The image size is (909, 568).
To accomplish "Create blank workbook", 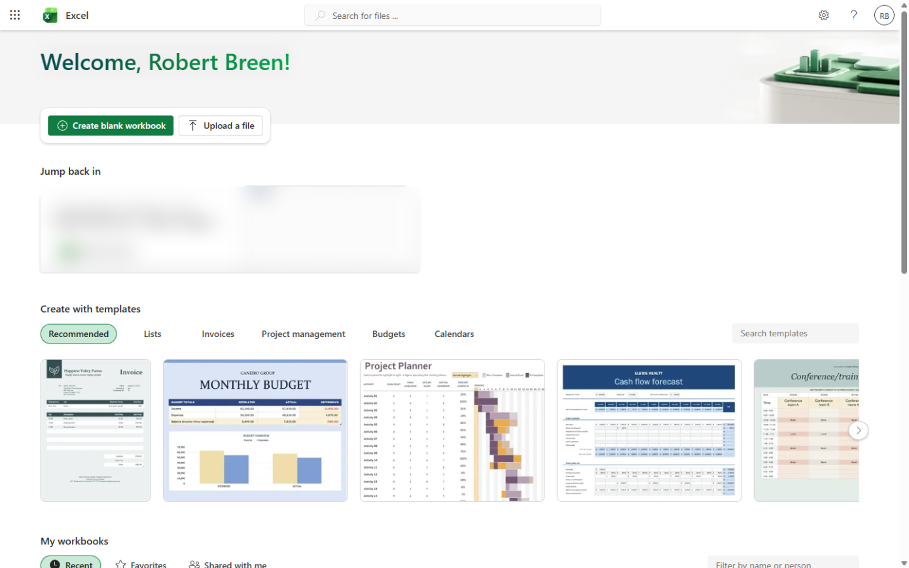I will [x=111, y=126].
